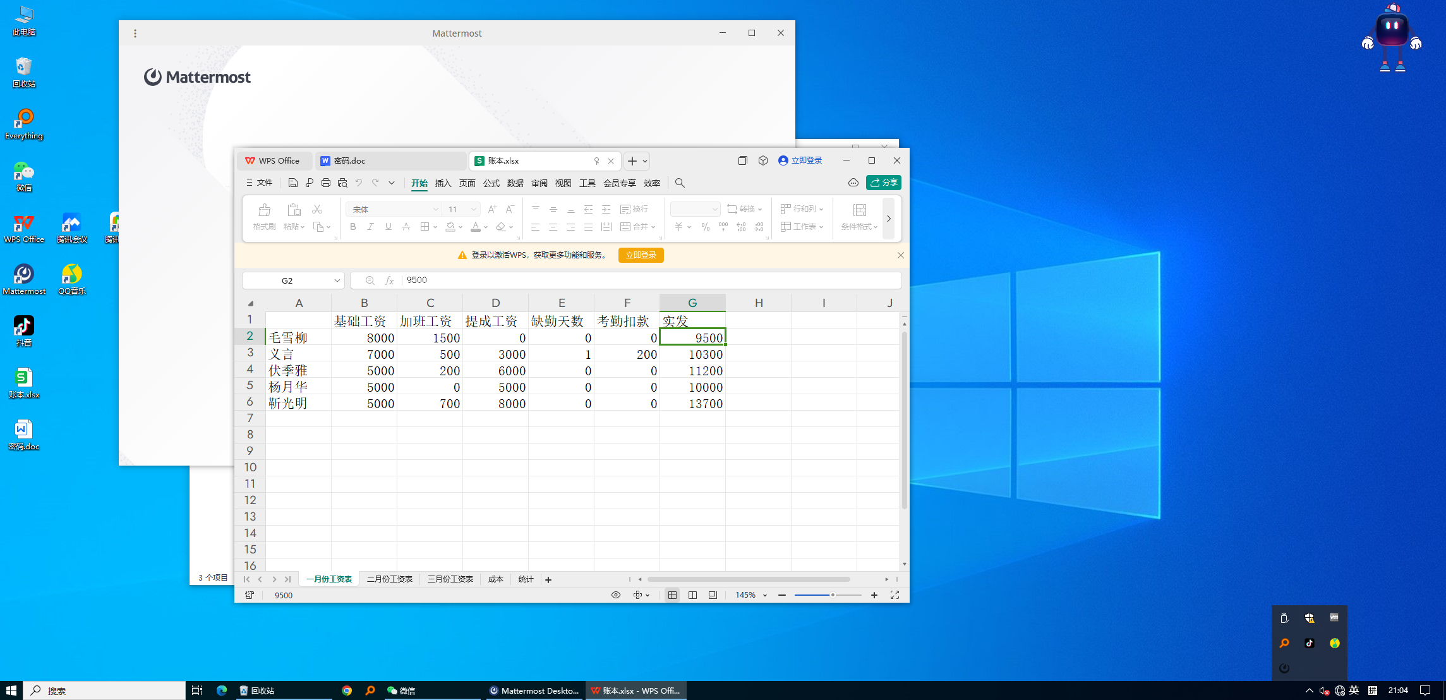Toggle italic formatting
This screenshot has width=1446, height=700.
[x=371, y=227]
